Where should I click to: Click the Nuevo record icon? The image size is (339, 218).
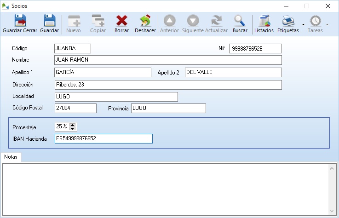click(x=74, y=21)
